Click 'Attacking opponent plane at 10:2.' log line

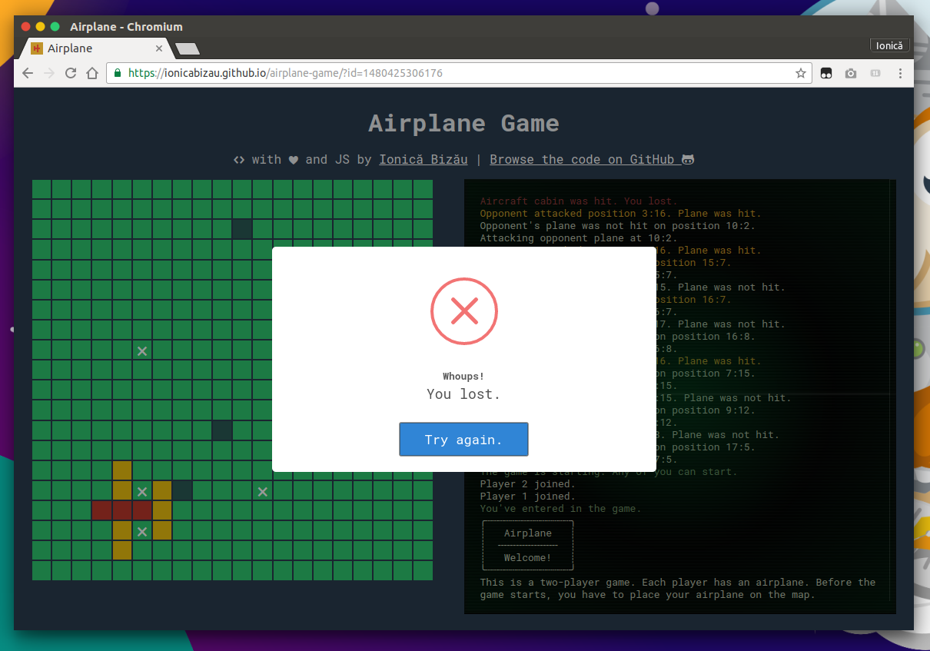578,238
